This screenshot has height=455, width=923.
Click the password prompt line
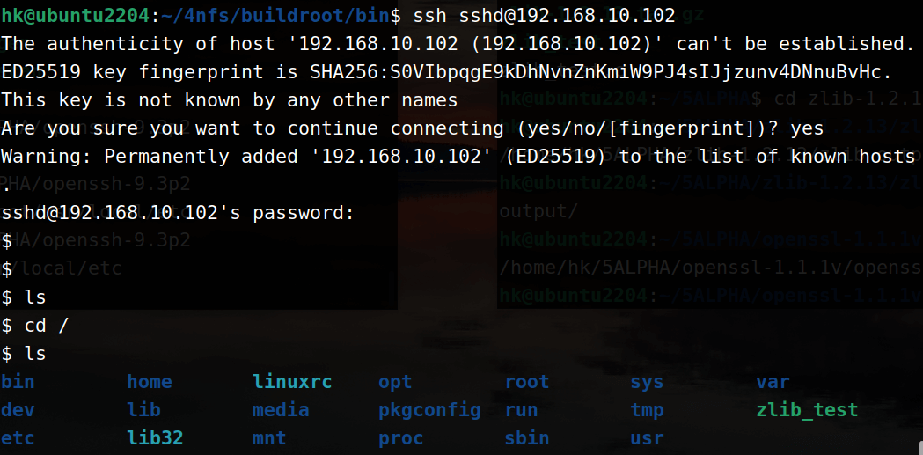click(x=178, y=213)
